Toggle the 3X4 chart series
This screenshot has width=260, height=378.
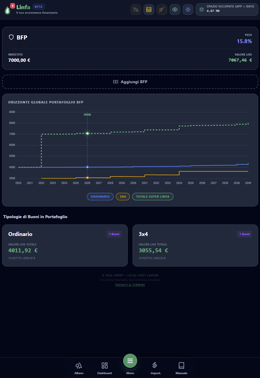(x=123, y=197)
